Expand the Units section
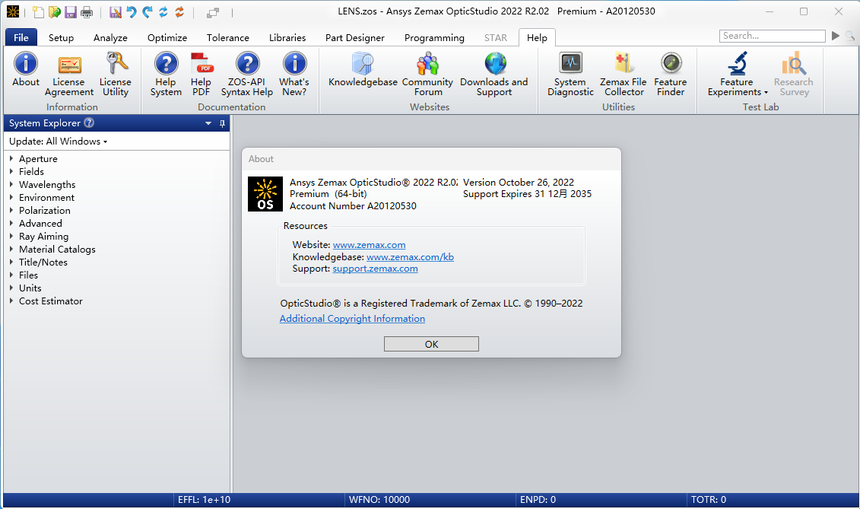The image size is (860, 509). 11,288
